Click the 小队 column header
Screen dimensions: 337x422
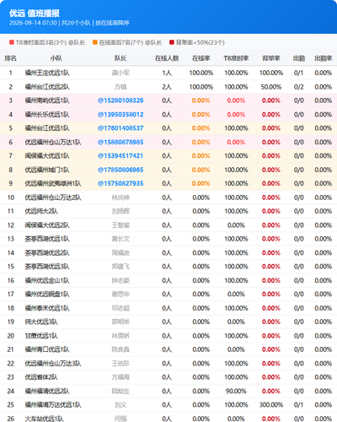pos(56,58)
